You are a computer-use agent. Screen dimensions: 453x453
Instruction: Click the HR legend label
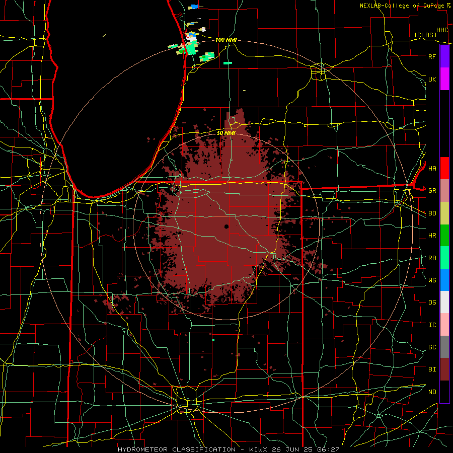432,236
